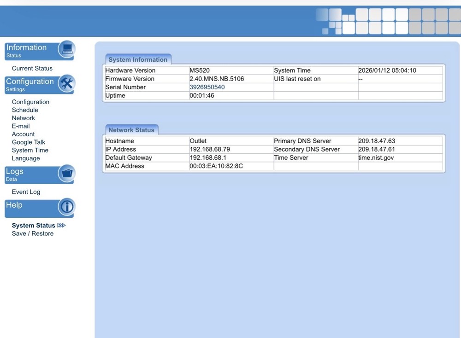Click the serial number 3926950540
Viewport: 461px width, 338px height.
(207, 87)
